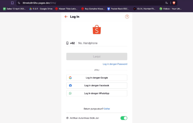Click the Aktifkan Autentikasi Sidik Jari label
The height and width of the screenshot is (123, 193).
[84, 118]
